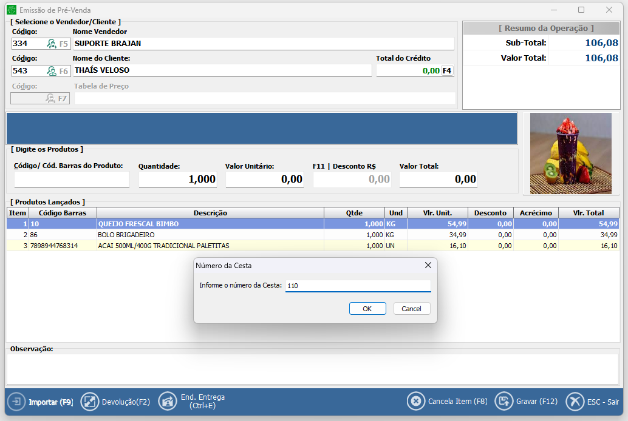Click the Importar (F9) icon
The height and width of the screenshot is (421, 628).
(16, 402)
